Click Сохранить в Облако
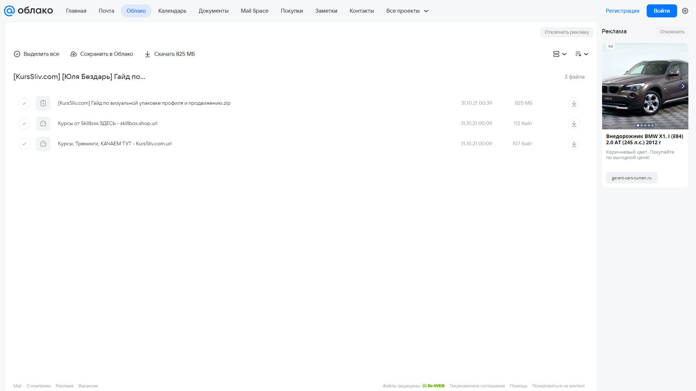The width and height of the screenshot is (696, 391). point(102,54)
